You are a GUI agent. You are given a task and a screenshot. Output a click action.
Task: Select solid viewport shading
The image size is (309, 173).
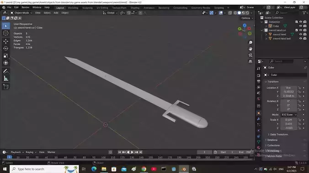pyautogui.click(x=239, y=13)
